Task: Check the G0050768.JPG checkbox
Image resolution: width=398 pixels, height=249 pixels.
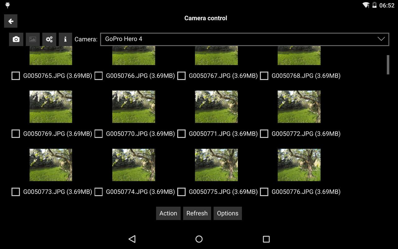Action: click(x=264, y=76)
